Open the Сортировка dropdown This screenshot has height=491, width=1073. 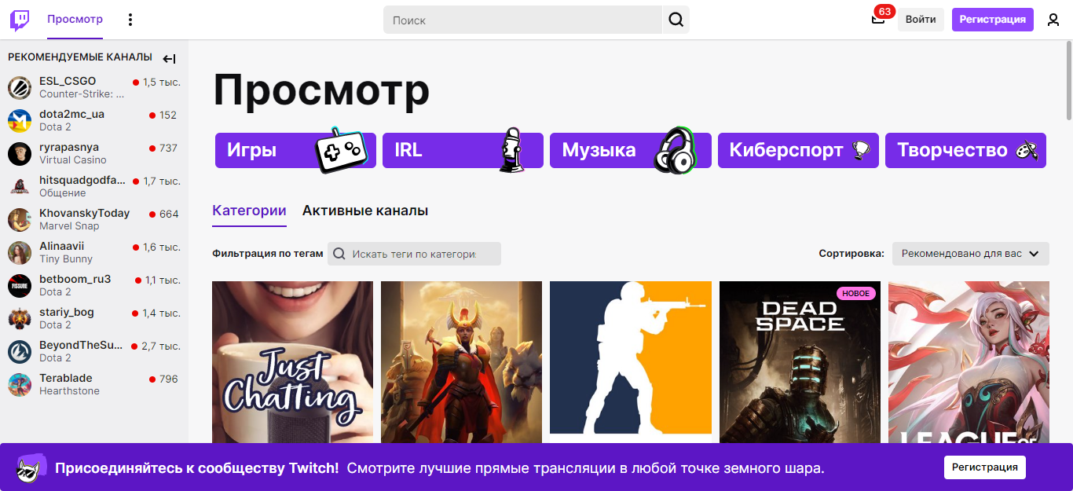pos(970,254)
